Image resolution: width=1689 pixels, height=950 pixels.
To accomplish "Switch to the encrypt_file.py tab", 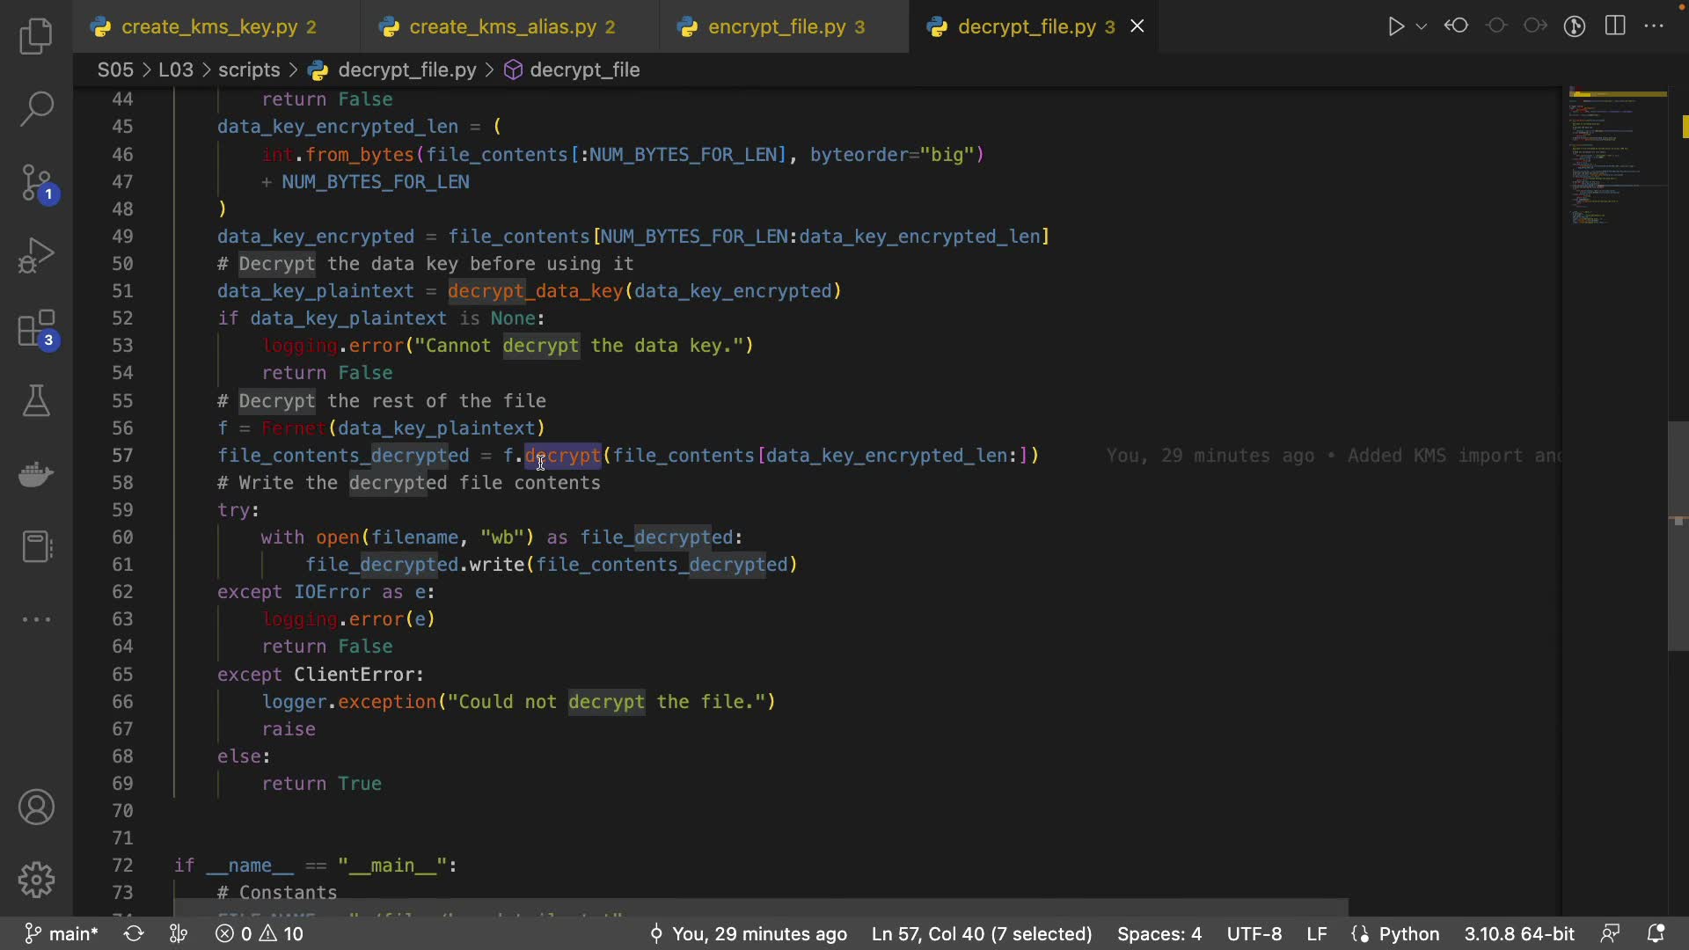I will 777,27.
